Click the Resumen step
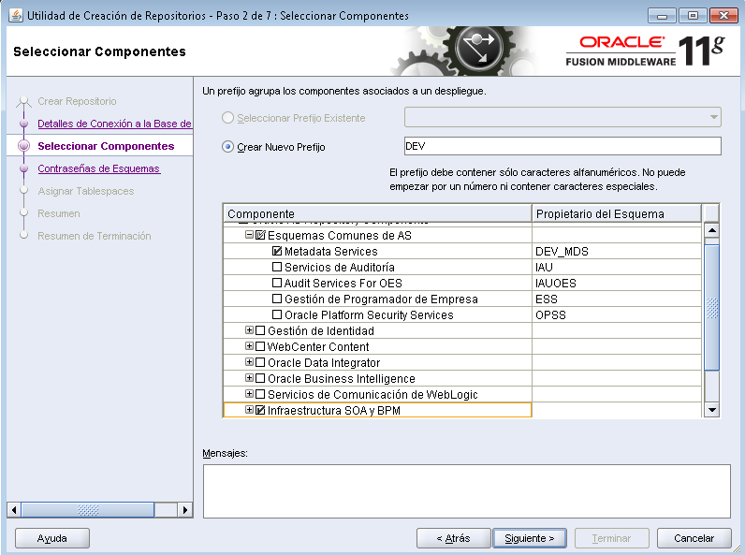 [59, 213]
